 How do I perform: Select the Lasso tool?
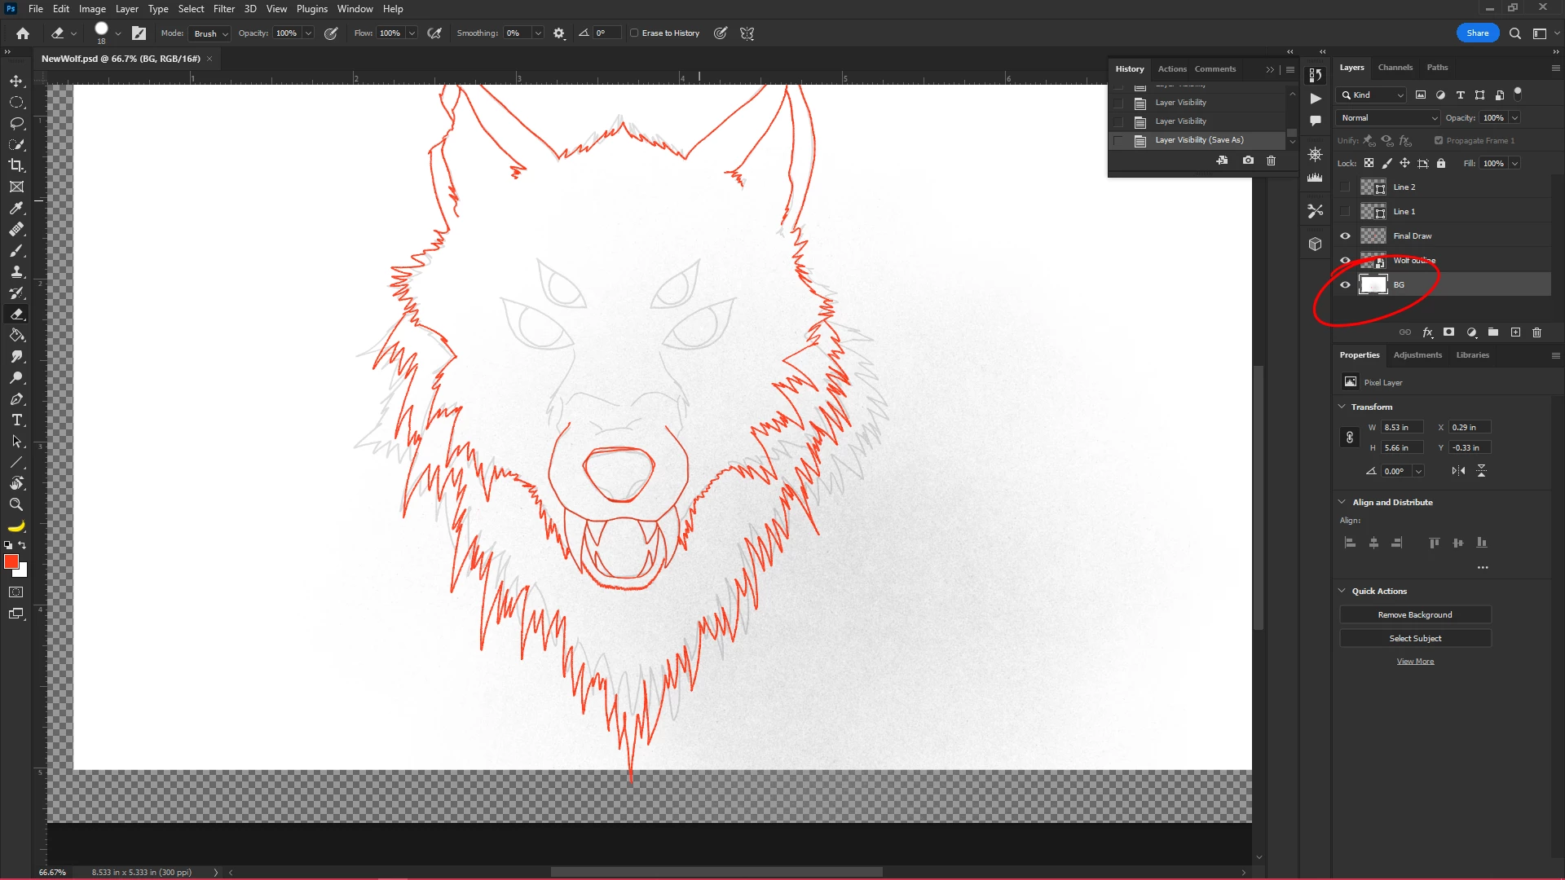click(16, 124)
